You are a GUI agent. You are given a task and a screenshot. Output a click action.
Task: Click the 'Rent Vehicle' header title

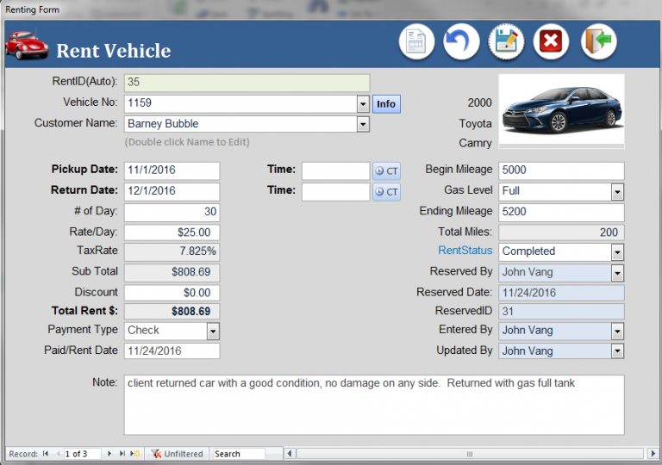coord(114,51)
